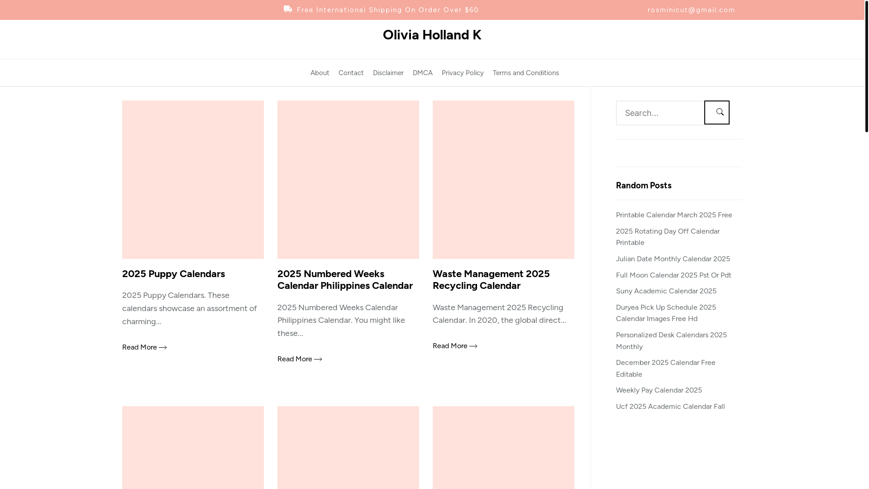Open Privacy Policy in navigation

(463, 73)
